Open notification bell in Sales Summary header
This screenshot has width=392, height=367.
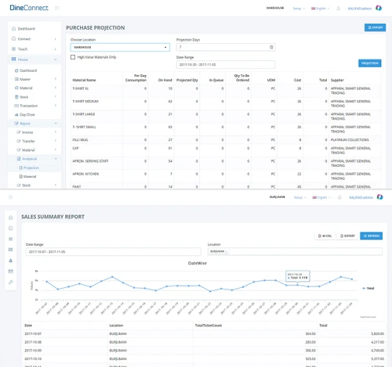(x=339, y=197)
